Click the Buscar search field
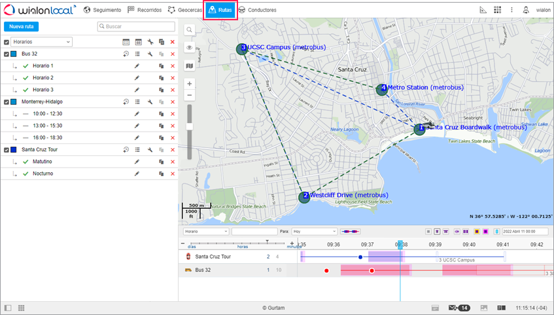The height and width of the screenshot is (315, 554). tap(139, 27)
